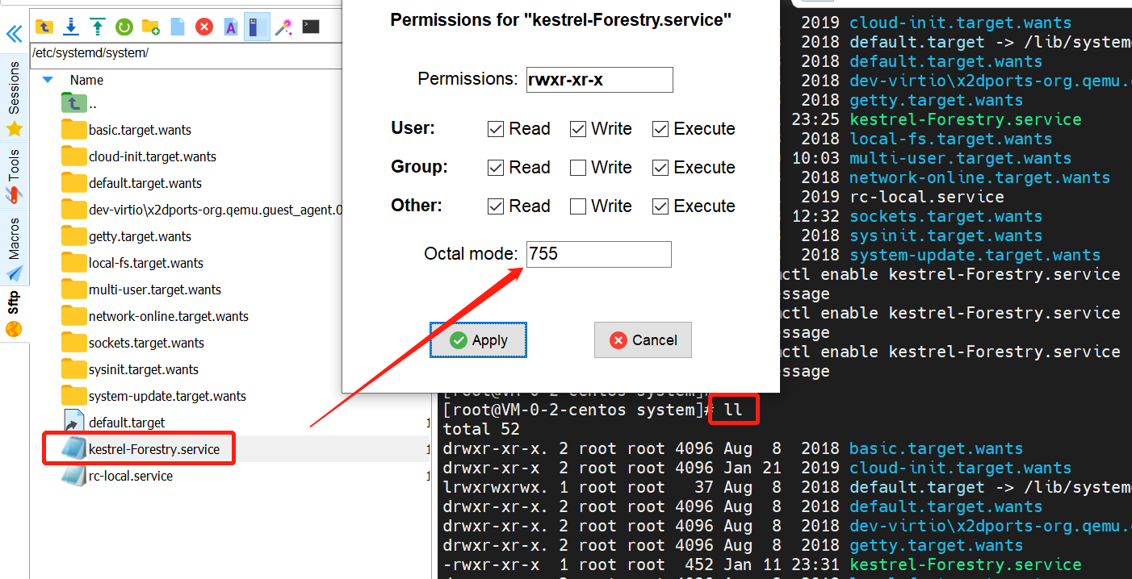Click rc-local.service in terminal output
1132x579 pixels.
tap(927, 197)
